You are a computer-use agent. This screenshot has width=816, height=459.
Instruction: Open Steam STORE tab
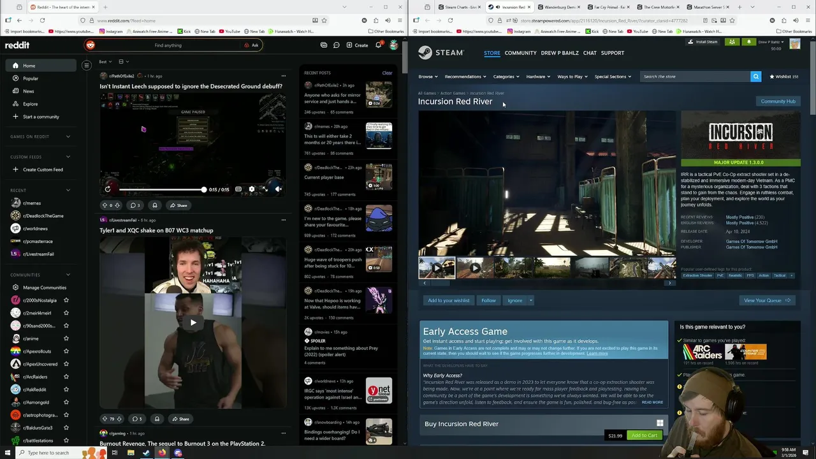492,53
